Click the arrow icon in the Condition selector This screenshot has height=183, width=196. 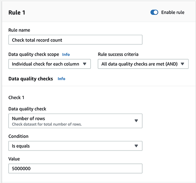pyautogui.click(x=136, y=146)
